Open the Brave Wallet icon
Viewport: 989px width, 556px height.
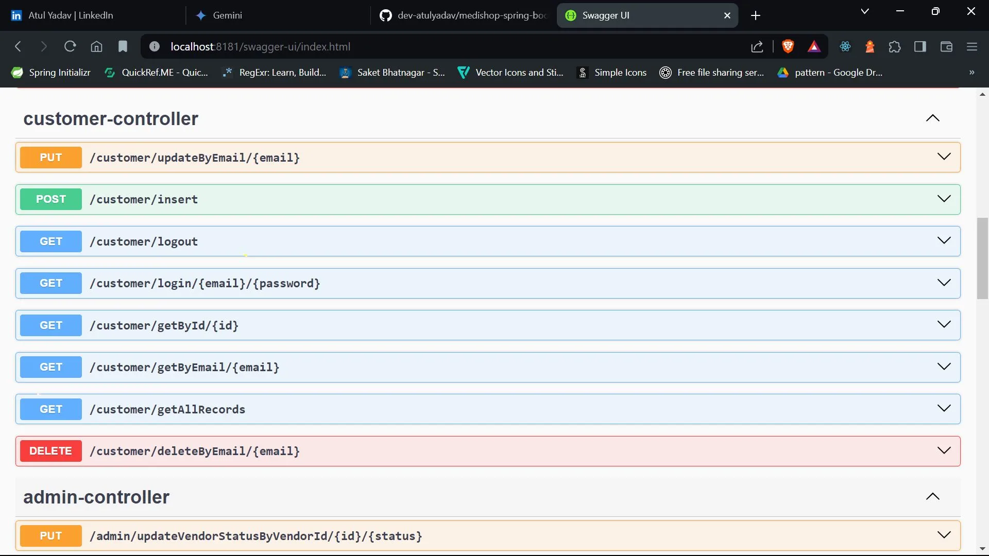tap(946, 47)
